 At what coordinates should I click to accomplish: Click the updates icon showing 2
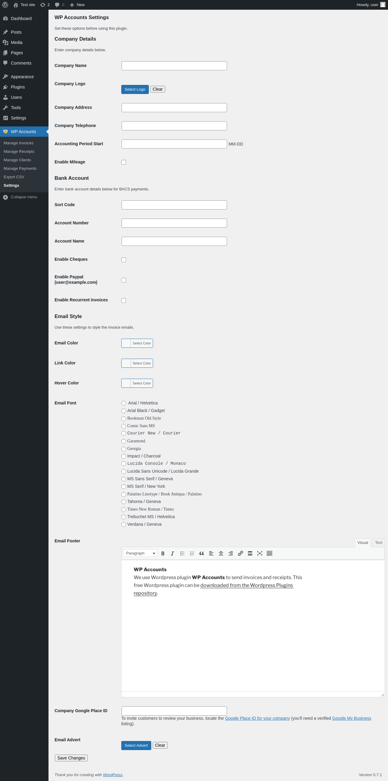(43, 5)
